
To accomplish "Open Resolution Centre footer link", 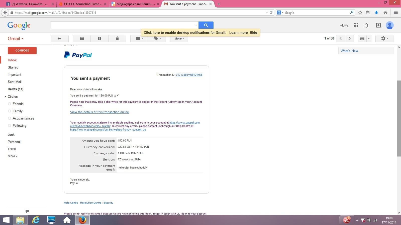I will coord(91,203).
